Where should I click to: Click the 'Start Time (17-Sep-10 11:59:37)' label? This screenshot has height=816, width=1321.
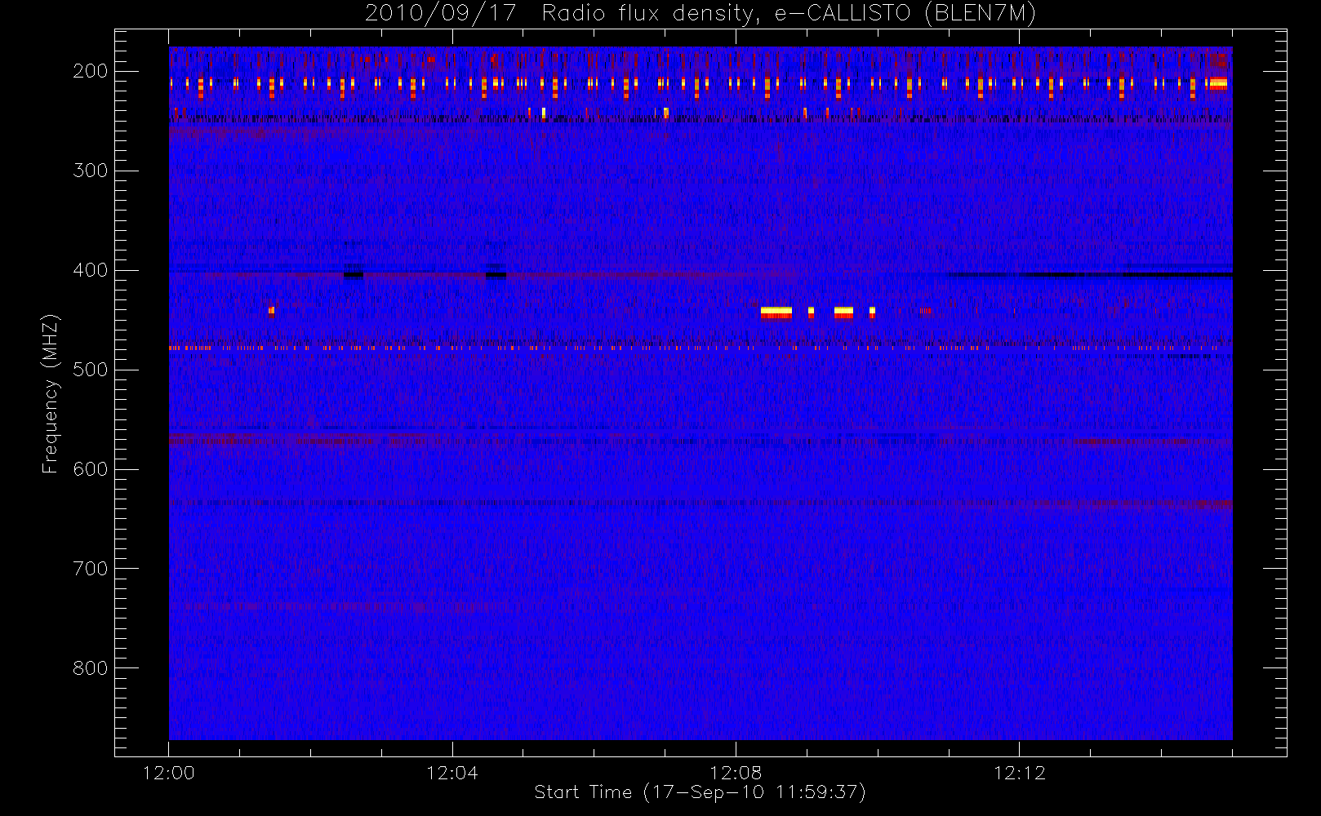[x=700, y=792]
